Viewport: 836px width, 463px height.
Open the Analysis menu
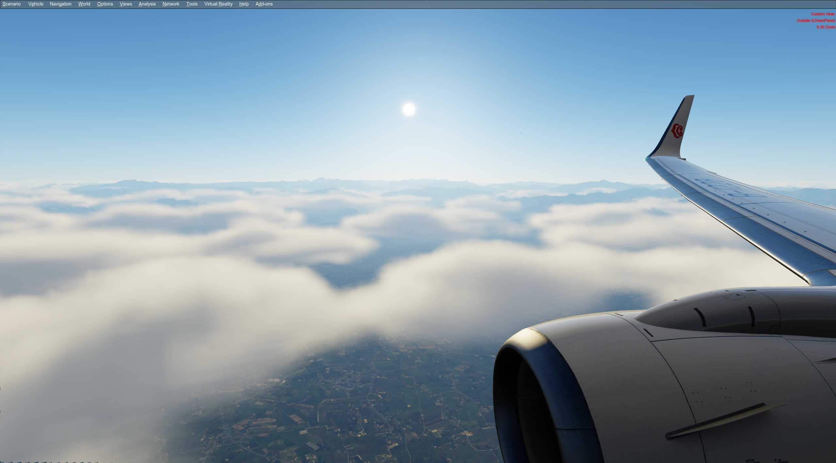147,4
